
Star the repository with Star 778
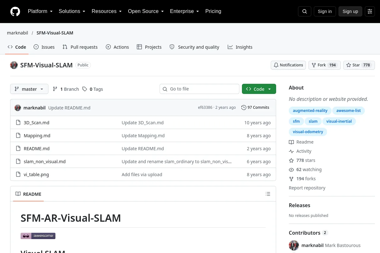click(x=359, y=65)
